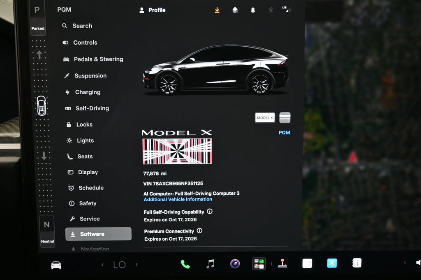Open the Camera app
This screenshot has height=280, width=421.
click(235, 264)
